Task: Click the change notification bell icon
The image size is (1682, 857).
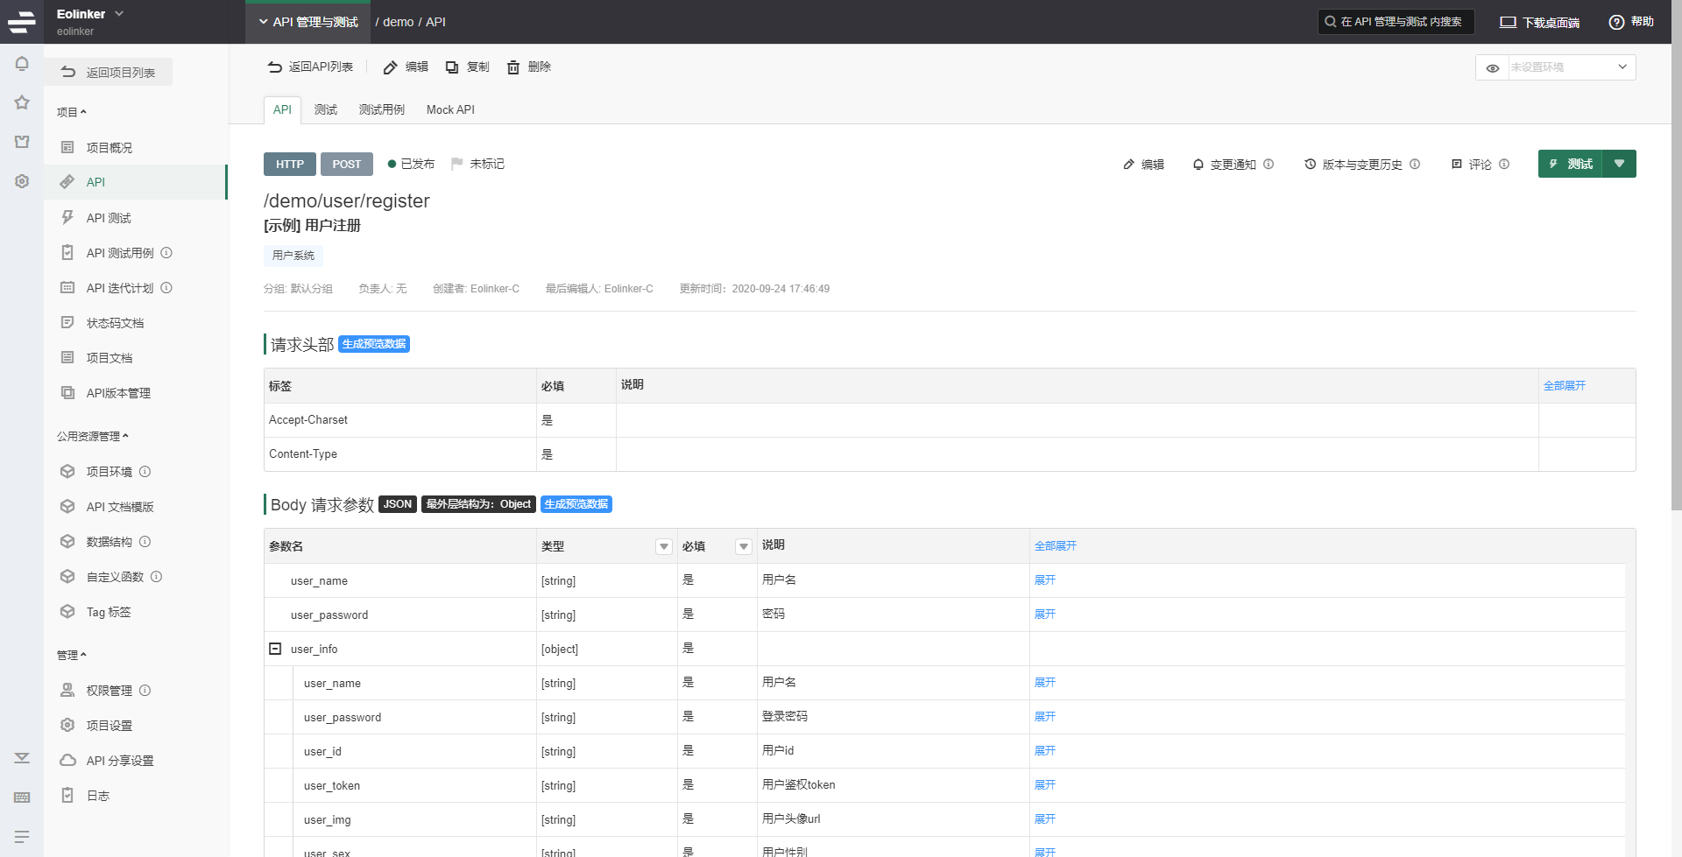Action: click(1198, 165)
